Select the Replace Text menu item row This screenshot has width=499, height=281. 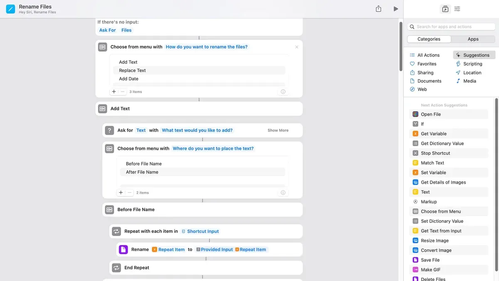(x=199, y=70)
